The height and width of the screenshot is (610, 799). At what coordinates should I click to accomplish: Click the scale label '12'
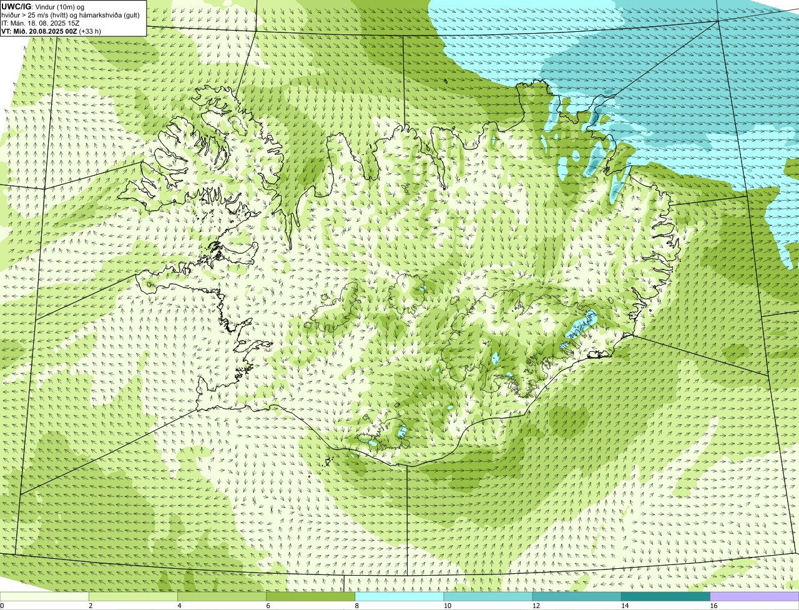click(536, 606)
